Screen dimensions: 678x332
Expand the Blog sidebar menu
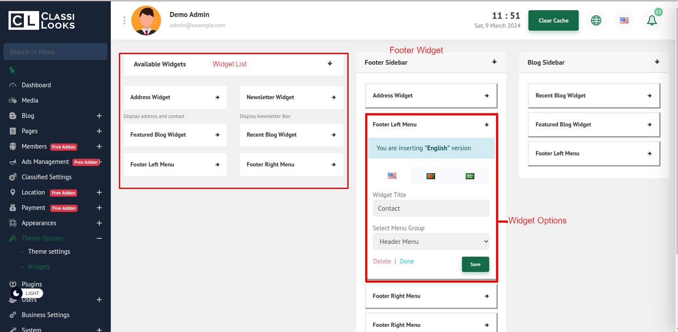99,116
